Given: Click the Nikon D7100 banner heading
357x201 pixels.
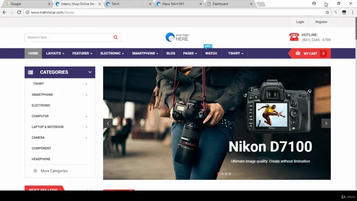Looking at the screenshot, I should pyautogui.click(x=270, y=146).
